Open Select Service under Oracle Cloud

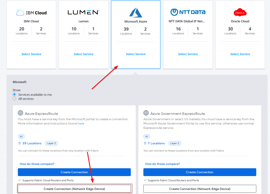click(240, 54)
